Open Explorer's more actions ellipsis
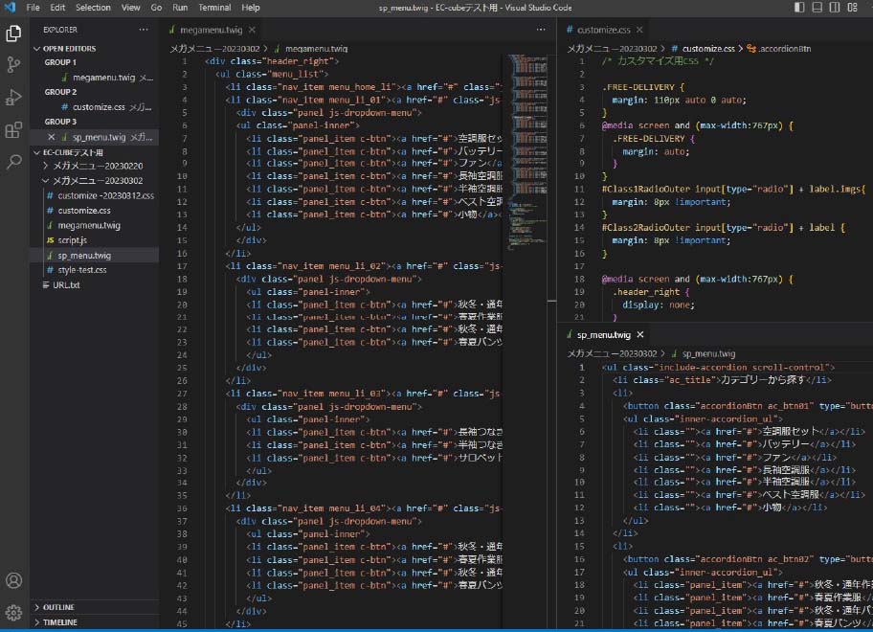This screenshot has height=632, width=873. [x=144, y=30]
